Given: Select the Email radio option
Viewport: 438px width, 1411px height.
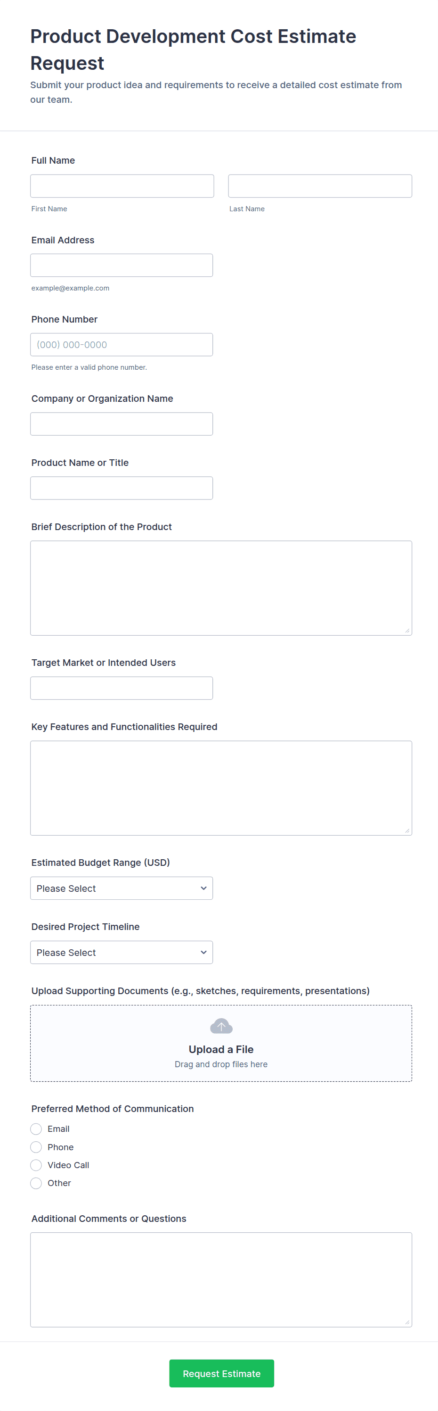Looking at the screenshot, I should point(36,1129).
